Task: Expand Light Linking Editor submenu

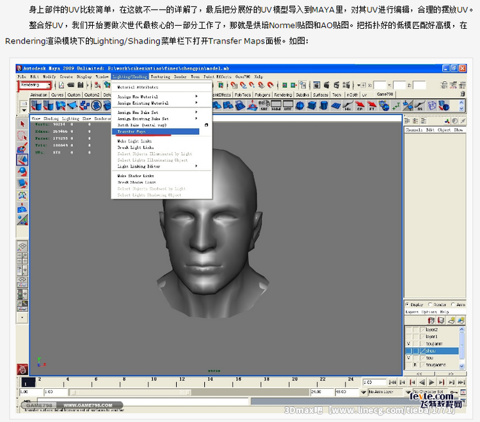Action: [196, 166]
